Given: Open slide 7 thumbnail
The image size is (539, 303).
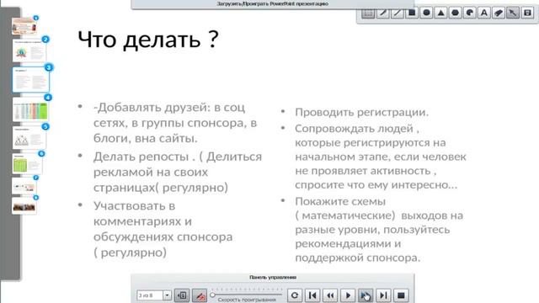Looking at the screenshot, I should tap(24, 187).
